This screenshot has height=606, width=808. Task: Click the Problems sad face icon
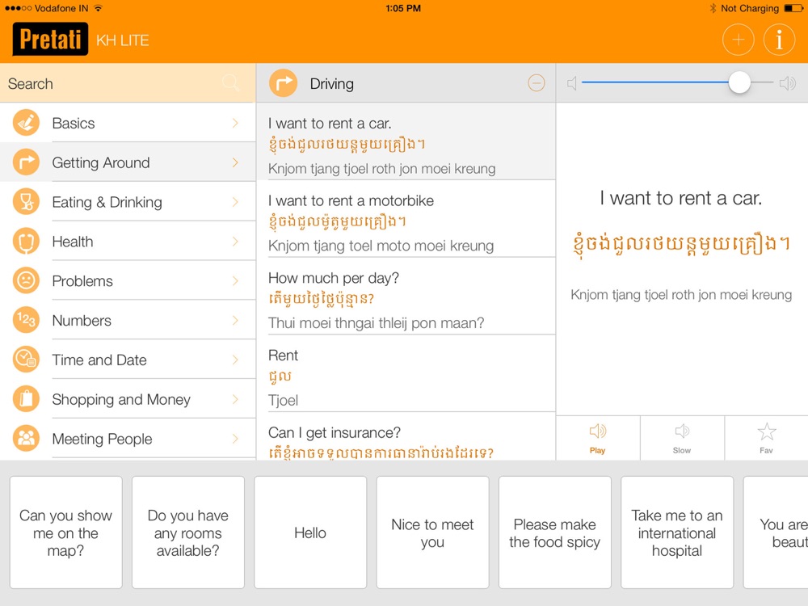point(26,281)
